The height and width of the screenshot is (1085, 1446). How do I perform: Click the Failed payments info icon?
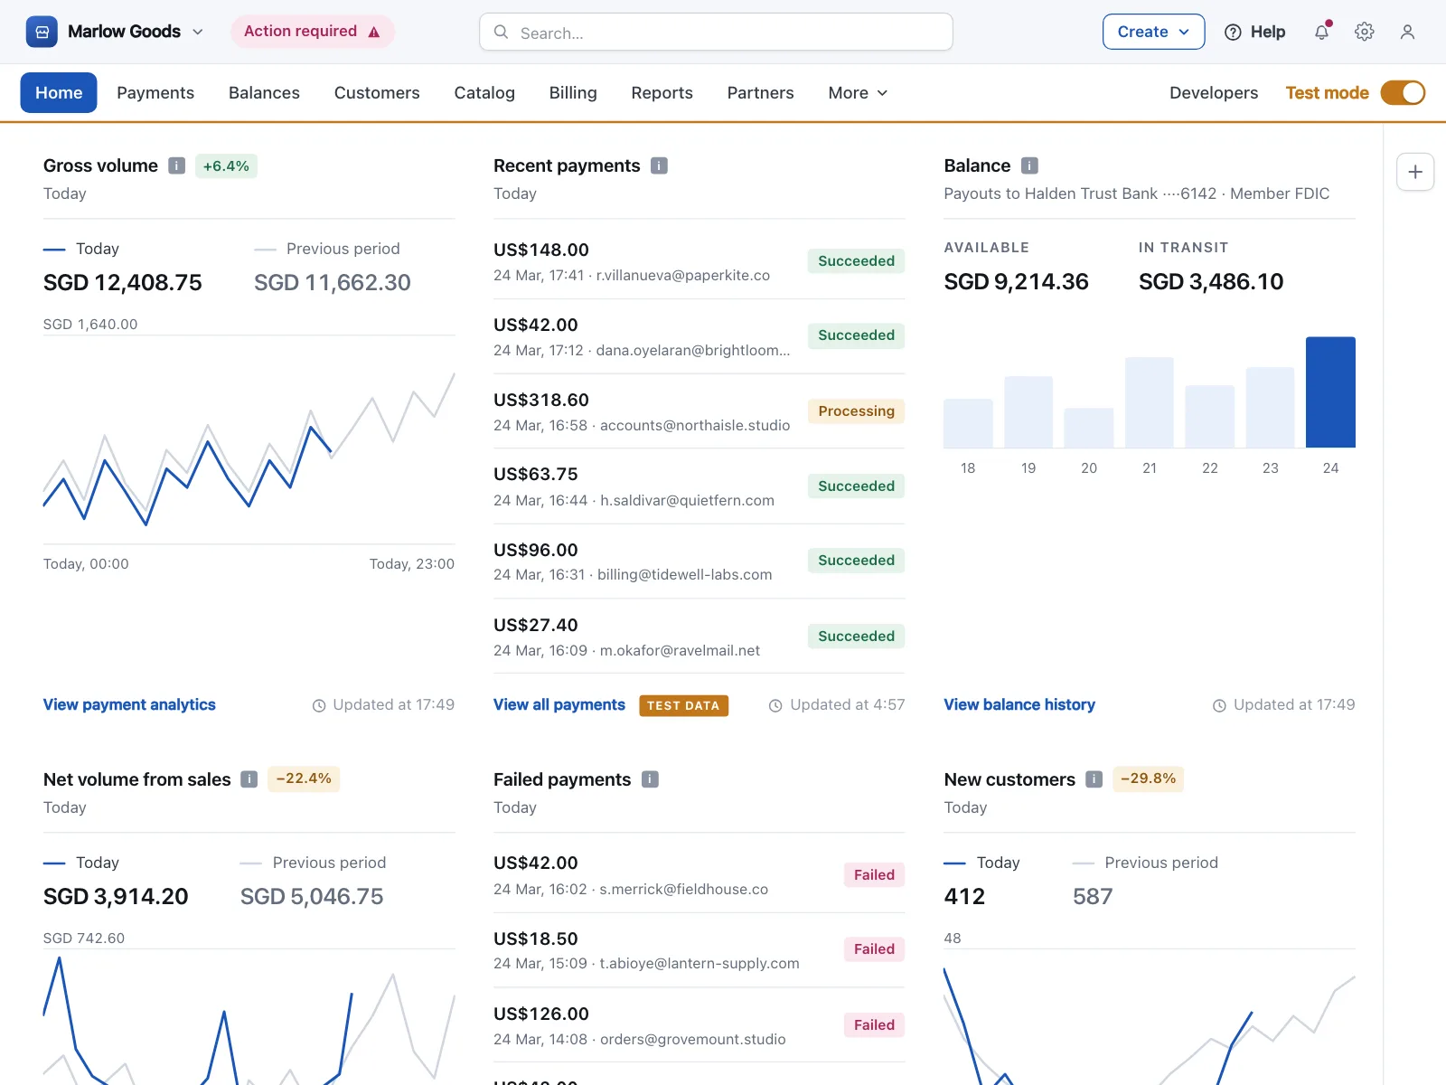click(x=650, y=779)
